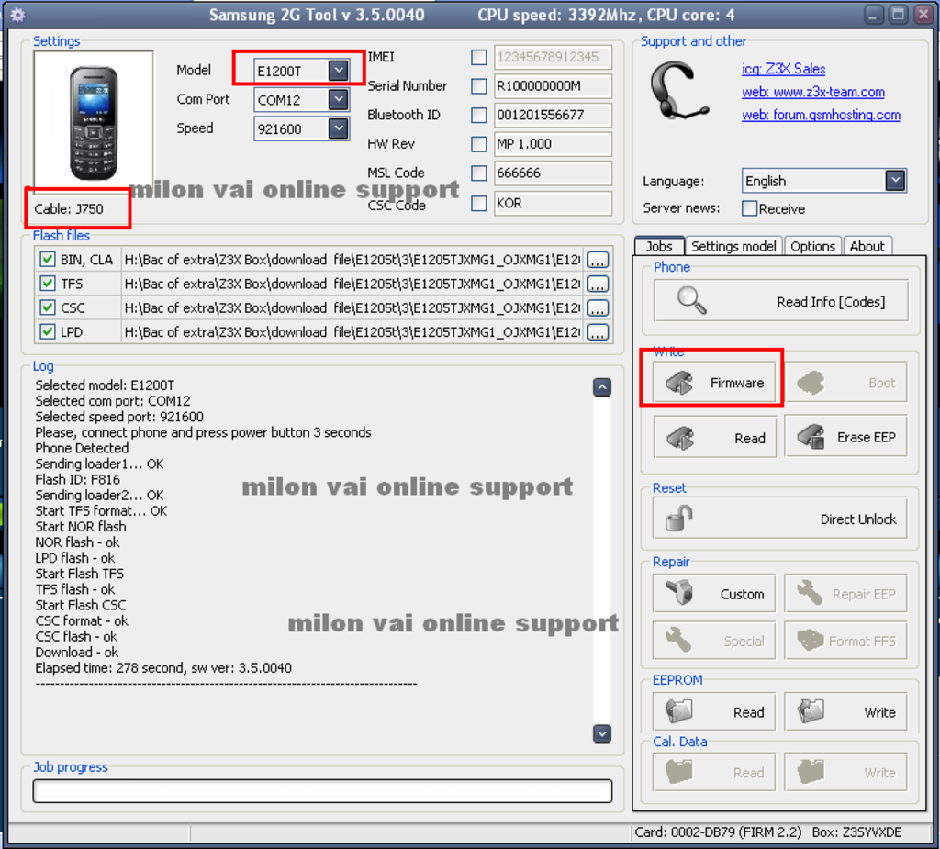This screenshot has width=940, height=849.
Task: Click the Cal. Data Write button
Action: [845, 772]
